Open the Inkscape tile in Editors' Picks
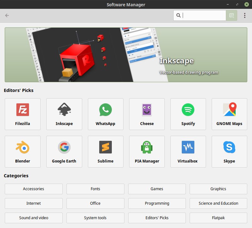 [64, 114]
